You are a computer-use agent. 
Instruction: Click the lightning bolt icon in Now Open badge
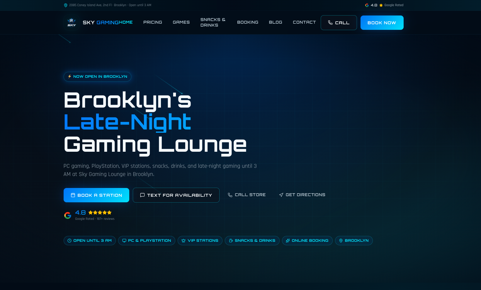(69, 76)
